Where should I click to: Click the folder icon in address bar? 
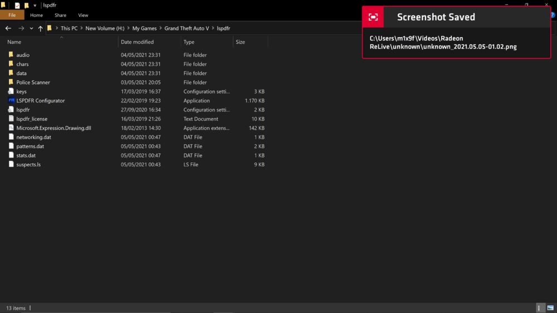pyautogui.click(x=50, y=28)
